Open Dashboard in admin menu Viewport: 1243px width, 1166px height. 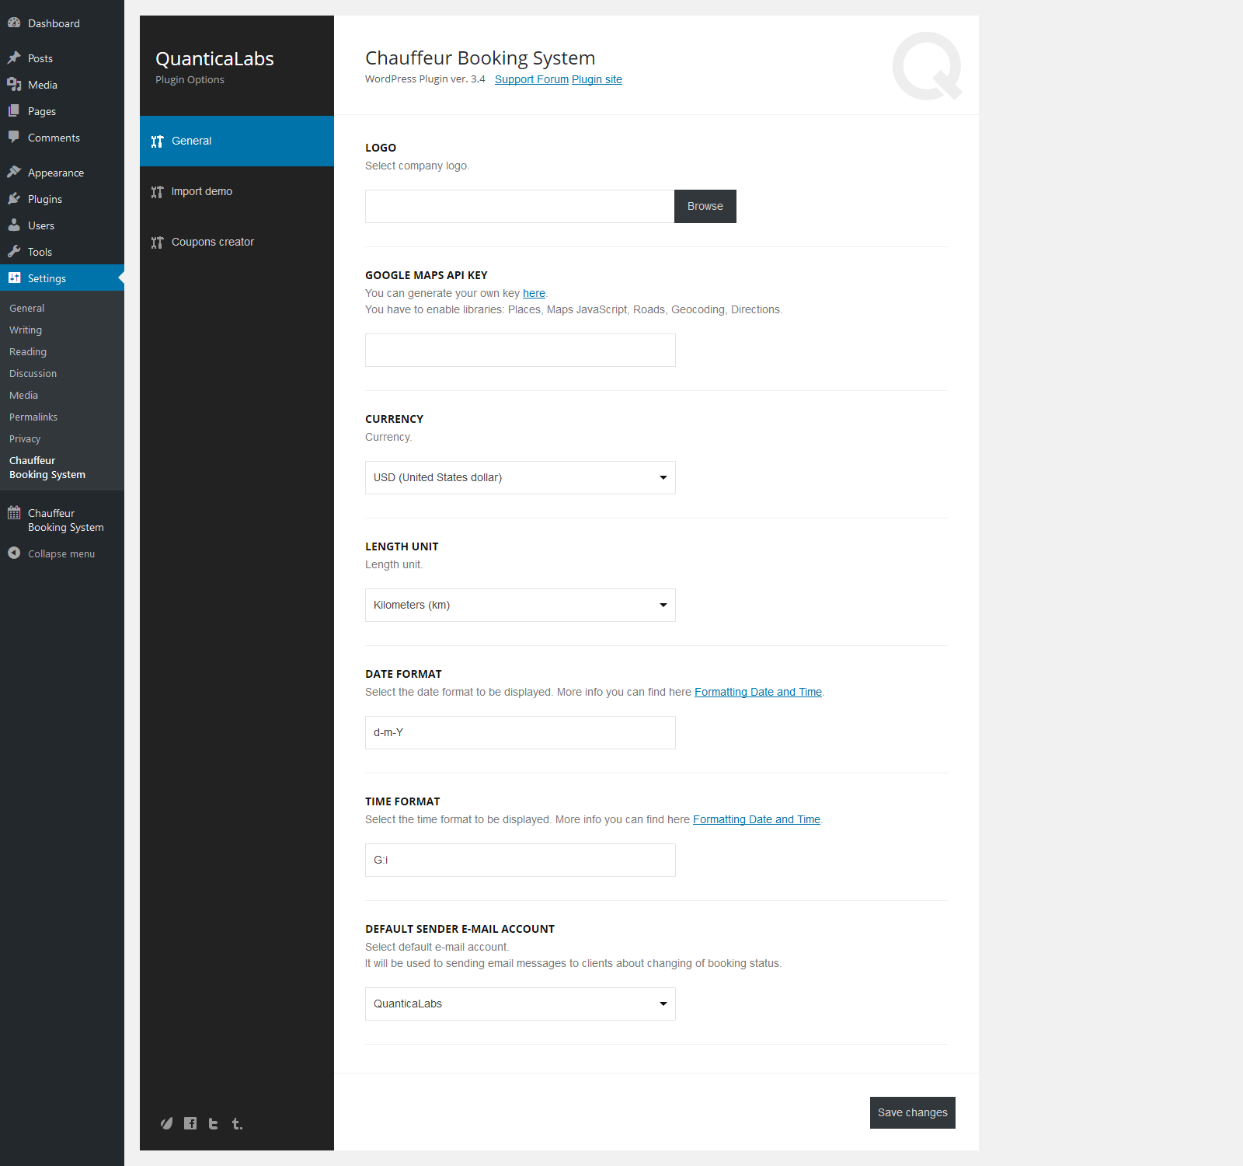click(62, 23)
